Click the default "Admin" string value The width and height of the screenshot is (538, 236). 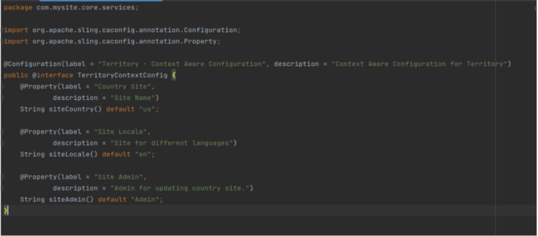[146, 200]
